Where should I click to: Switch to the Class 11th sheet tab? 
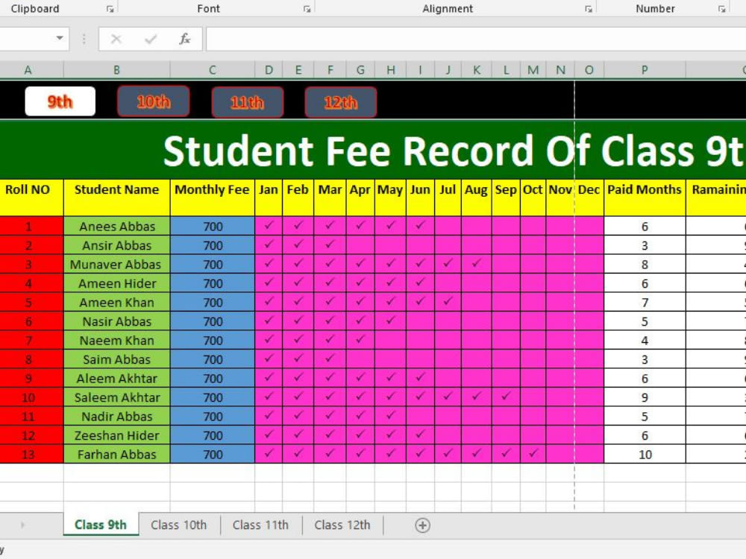(x=260, y=525)
